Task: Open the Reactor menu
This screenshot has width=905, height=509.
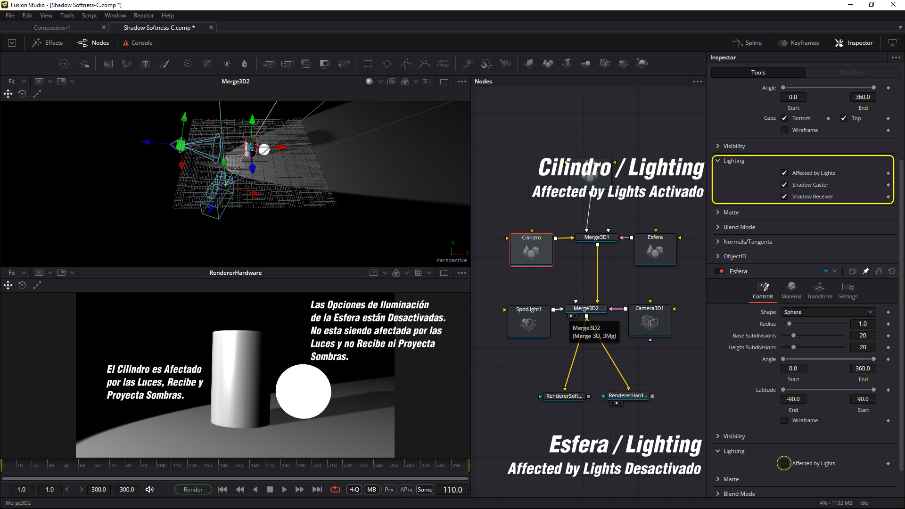Action: click(143, 16)
